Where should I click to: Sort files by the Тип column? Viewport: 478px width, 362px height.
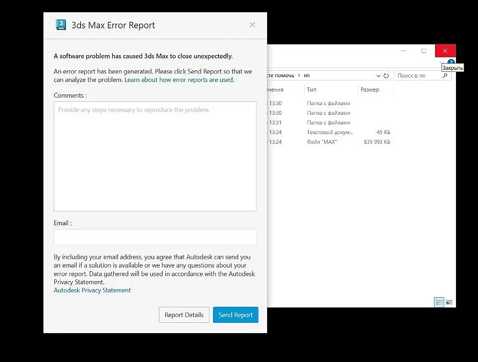pos(331,90)
